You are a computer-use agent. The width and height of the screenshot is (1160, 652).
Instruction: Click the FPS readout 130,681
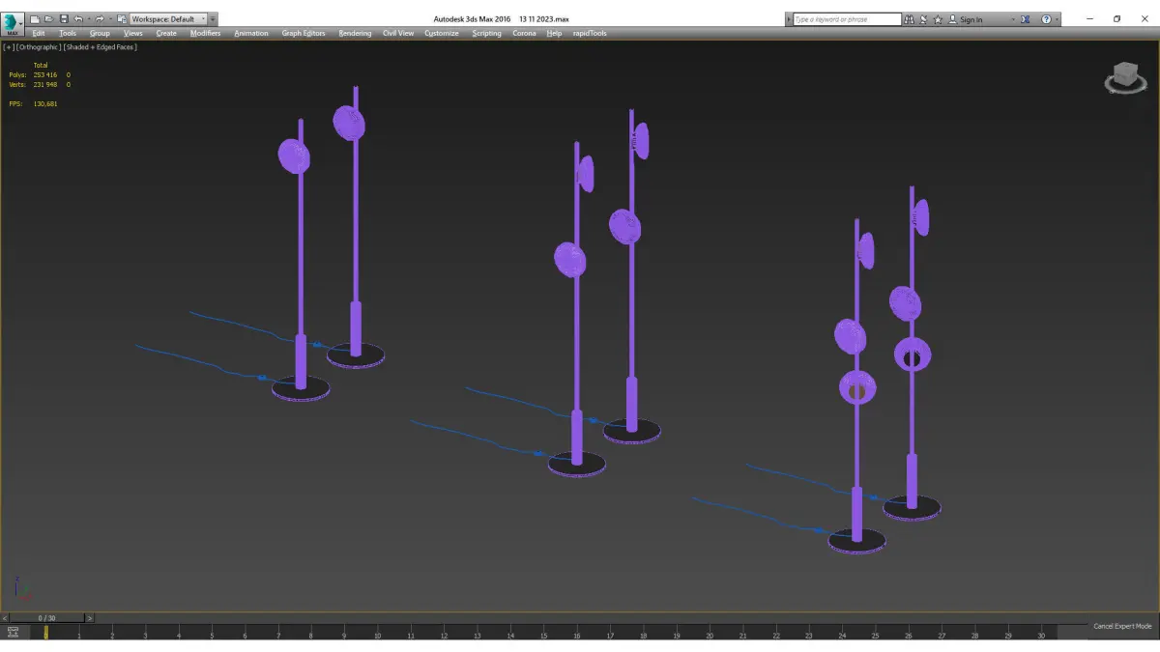tap(45, 103)
